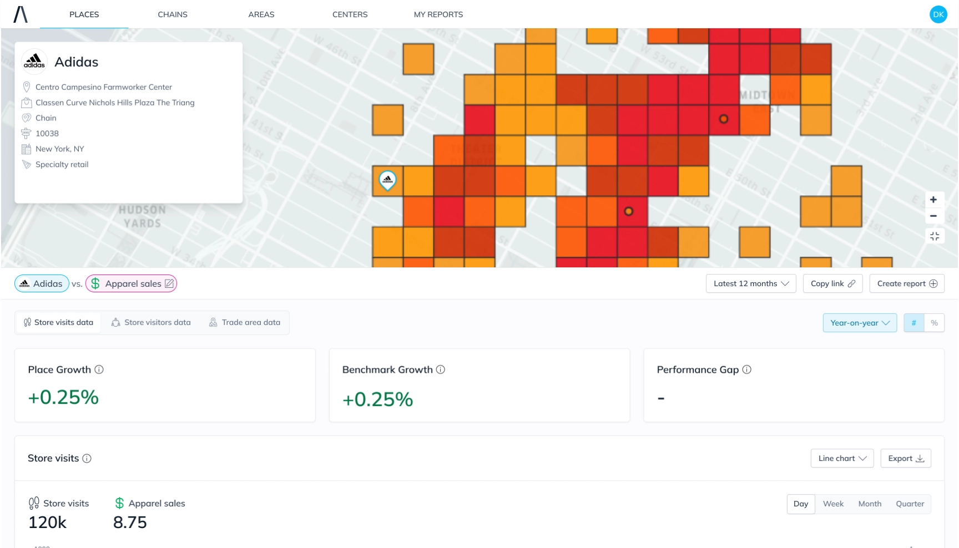
Task: Go to the CENTERS tab
Action: [350, 14]
